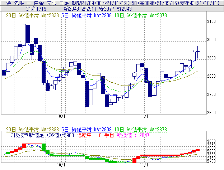224x170 pixels.
Task: Click the 3段抜き新値足 (終値)=2908 label
Action: [43, 135]
